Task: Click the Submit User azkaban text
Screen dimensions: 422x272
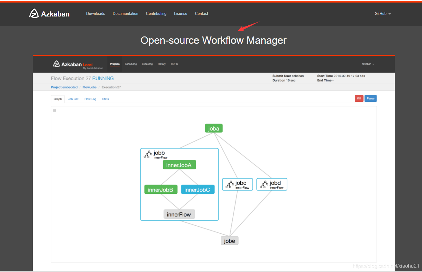Action: [288, 76]
